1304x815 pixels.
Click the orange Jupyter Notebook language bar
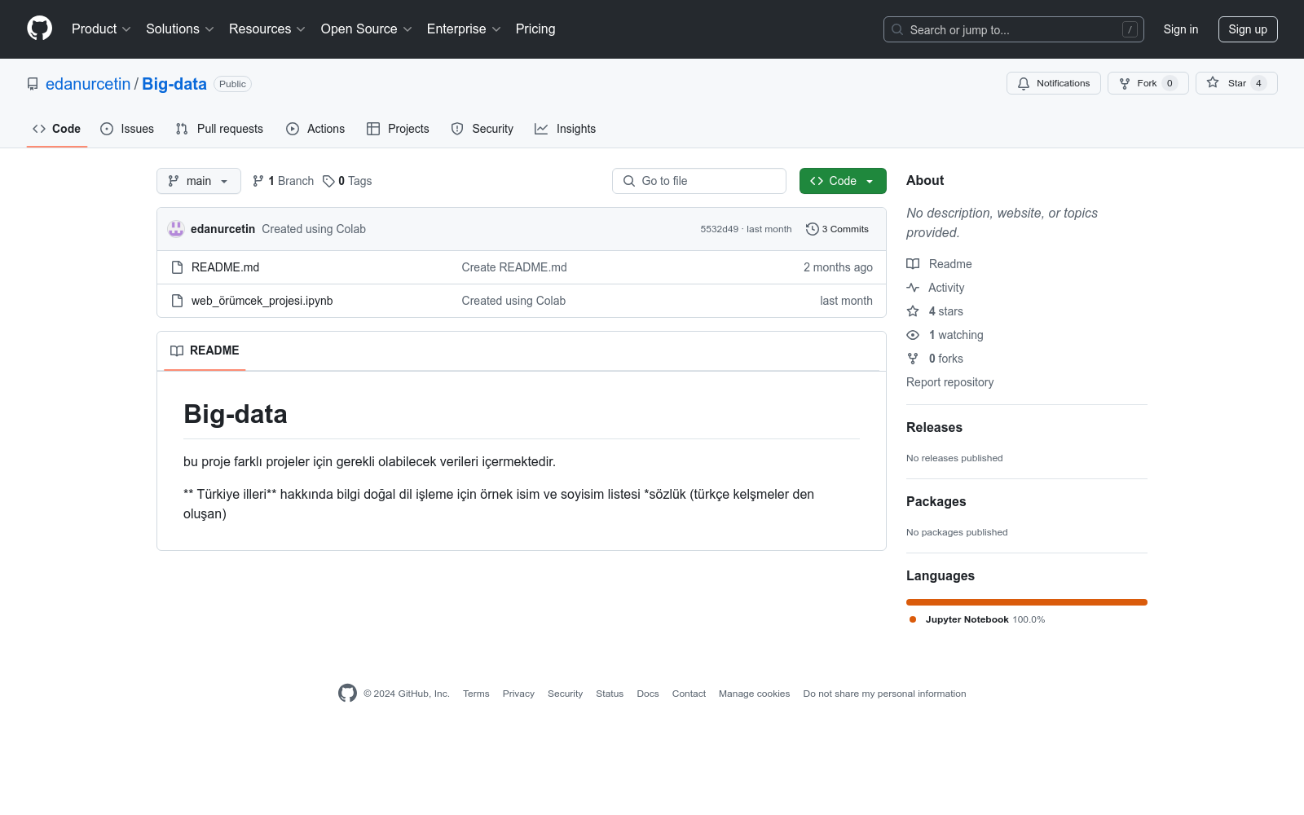point(1027,602)
